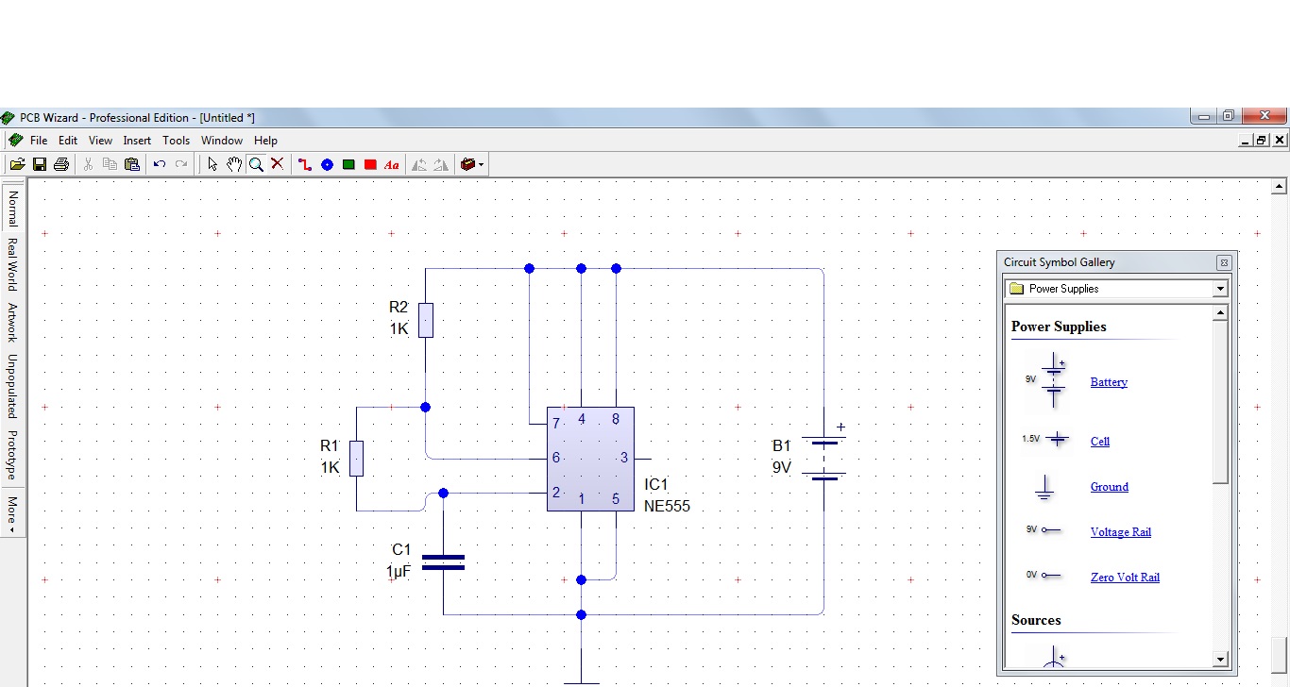
Task: Undo the last action with the toolbar arrow
Action: tap(160, 164)
